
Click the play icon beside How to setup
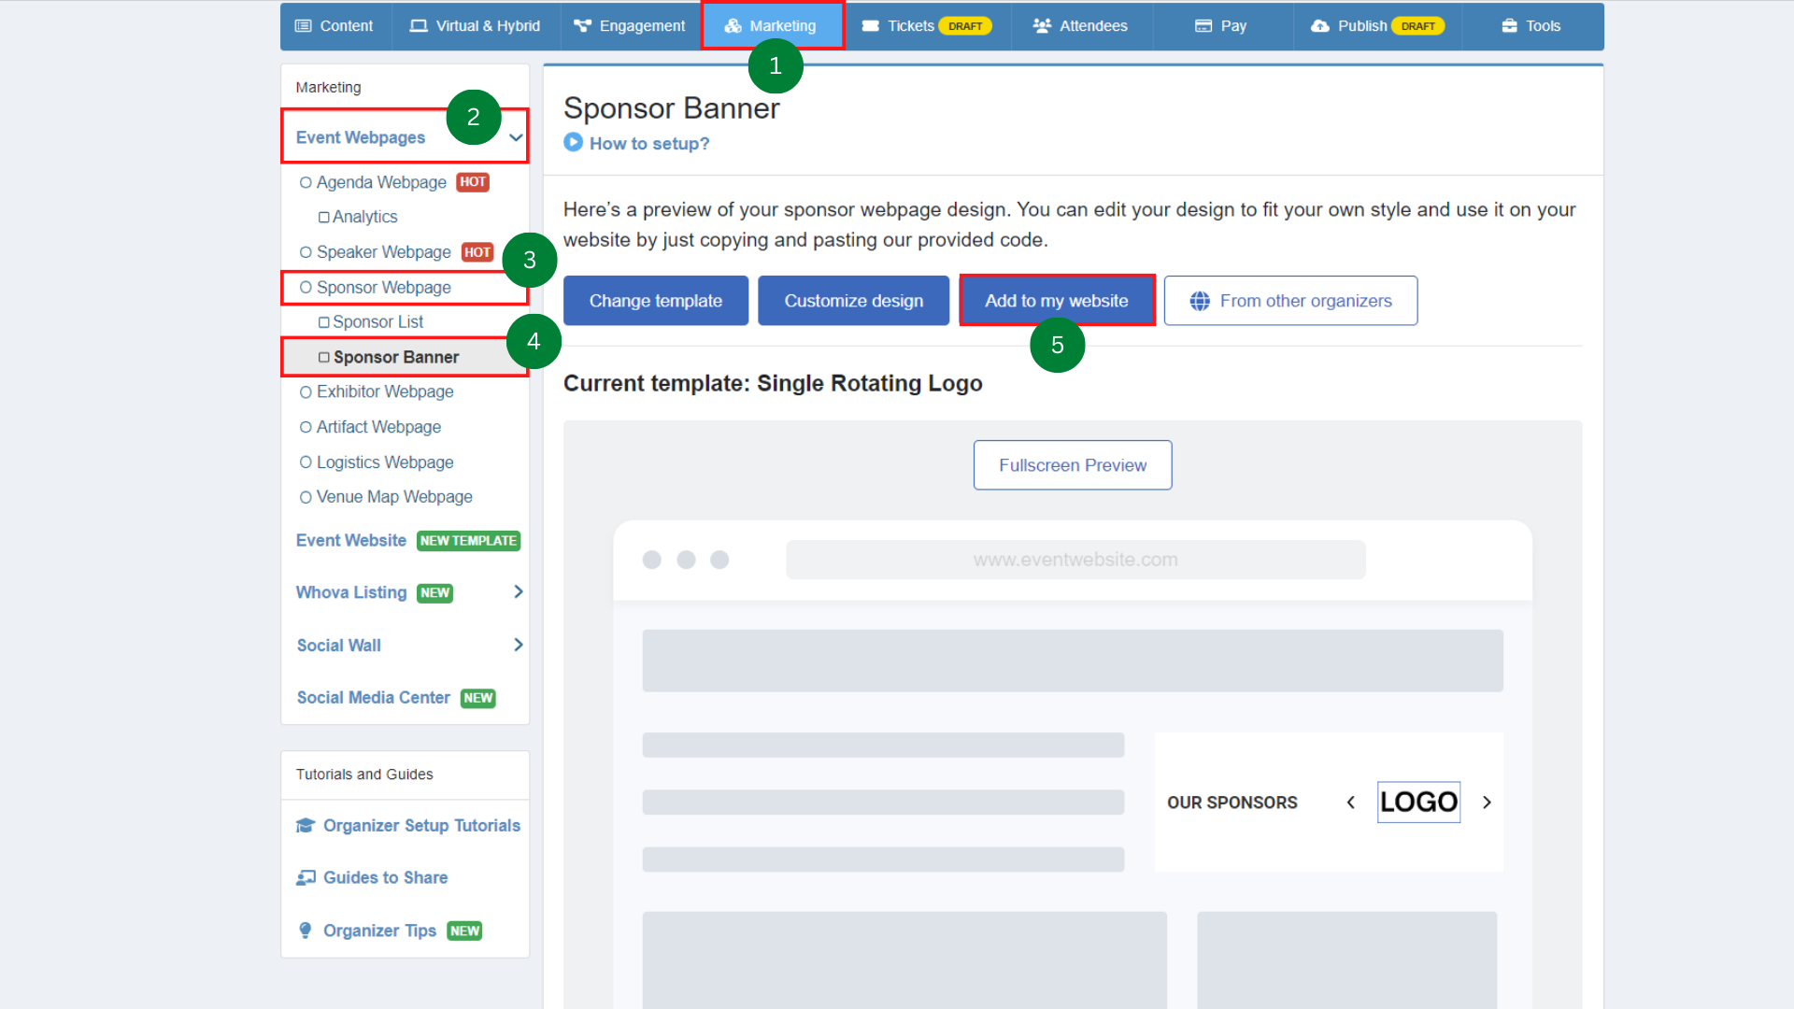coord(573,143)
